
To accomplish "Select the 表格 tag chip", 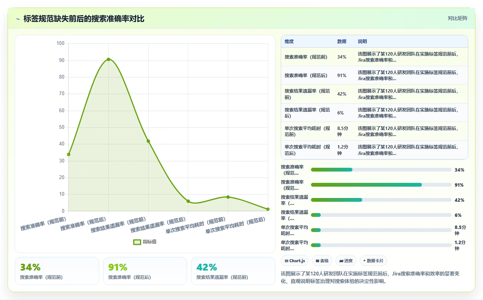I will tap(322, 261).
